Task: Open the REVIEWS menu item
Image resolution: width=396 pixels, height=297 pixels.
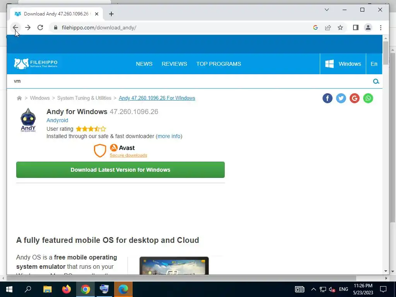Action: pos(174,64)
